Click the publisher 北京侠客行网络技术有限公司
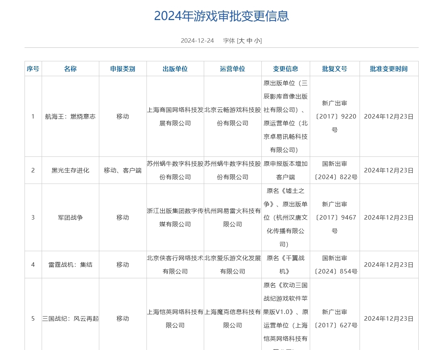Screen dimensions: 444x350 tap(175, 265)
